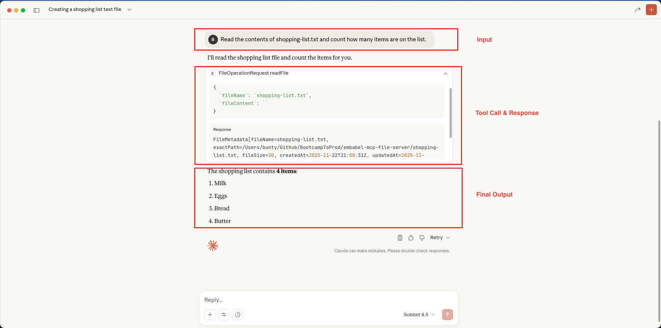
Task: Start a new chat with plus button
Action: tap(651, 10)
